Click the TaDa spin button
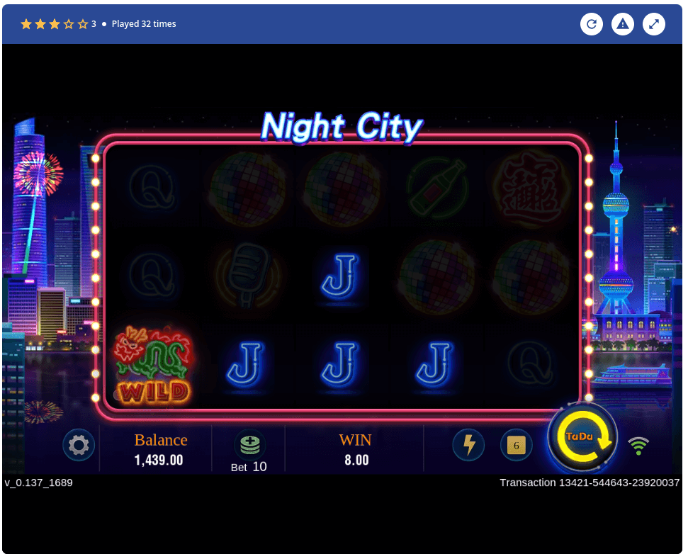This screenshot has height=559, width=688. [x=583, y=437]
